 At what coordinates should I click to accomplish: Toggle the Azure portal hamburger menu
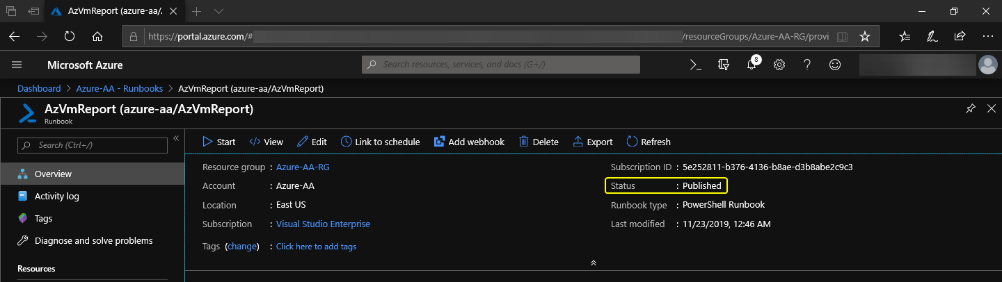(x=17, y=65)
